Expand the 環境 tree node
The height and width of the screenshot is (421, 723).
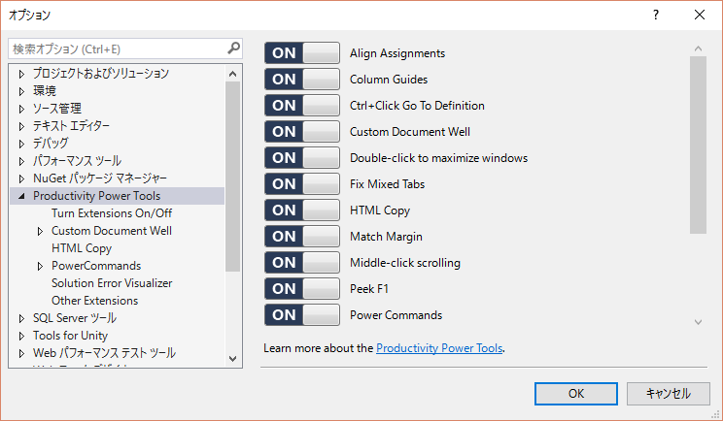[21, 91]
